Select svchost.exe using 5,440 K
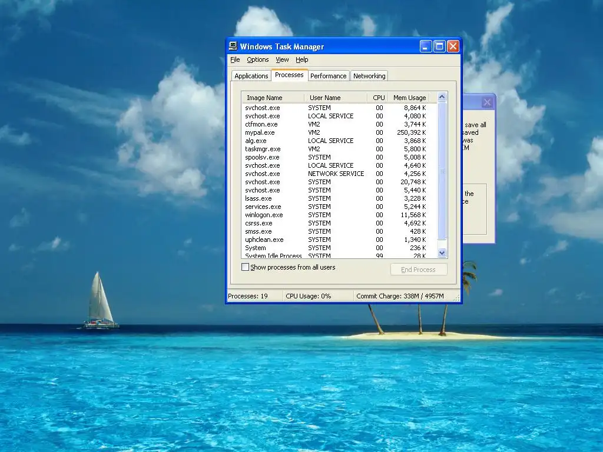The height and width of the screenshot is (452, 603). click(340, 190)
